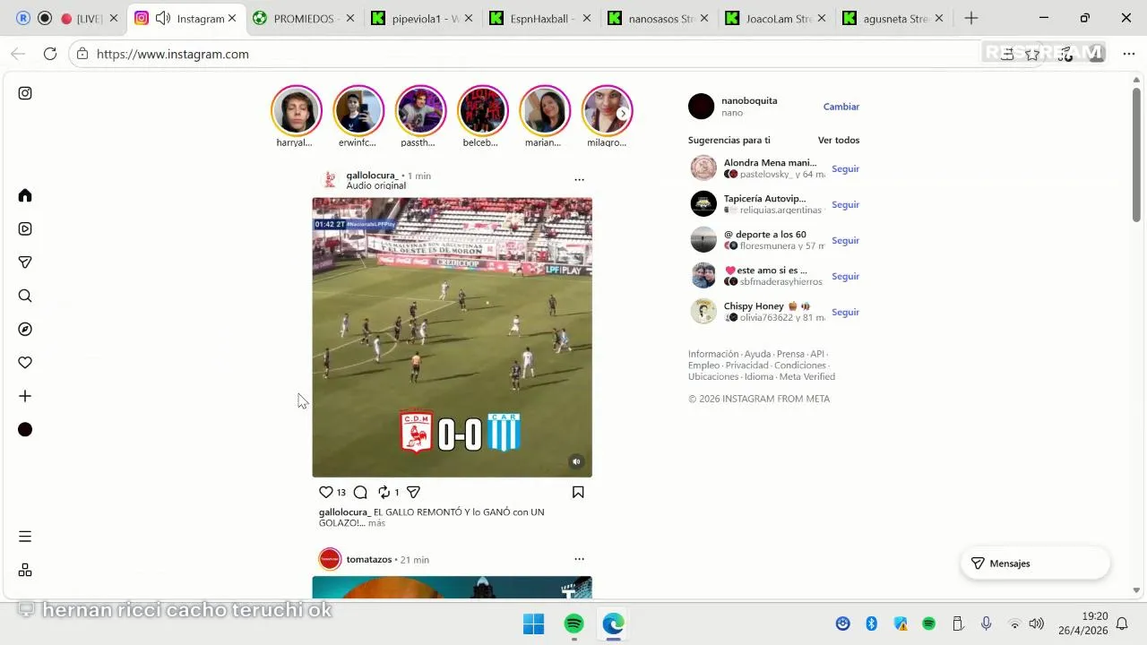The height and width of the screenshot is (645, 1147).
Task: Open the Explore compass icon
Action: (25, 329)
